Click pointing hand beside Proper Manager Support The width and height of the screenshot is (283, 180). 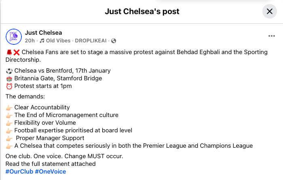pos(9,138)
